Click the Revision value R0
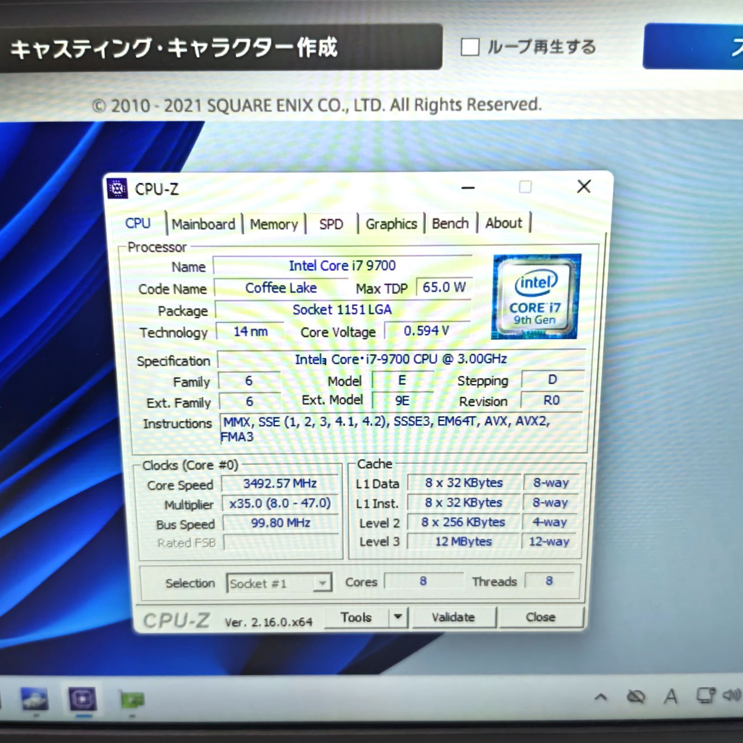 coord(552,400)
